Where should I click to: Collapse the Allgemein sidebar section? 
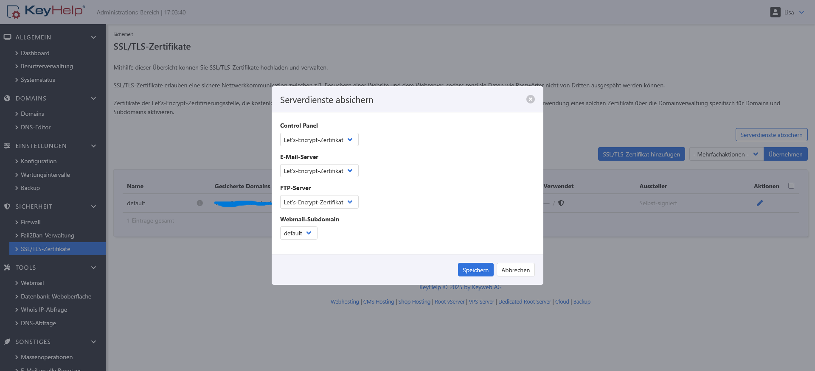[x=93, y=37]
